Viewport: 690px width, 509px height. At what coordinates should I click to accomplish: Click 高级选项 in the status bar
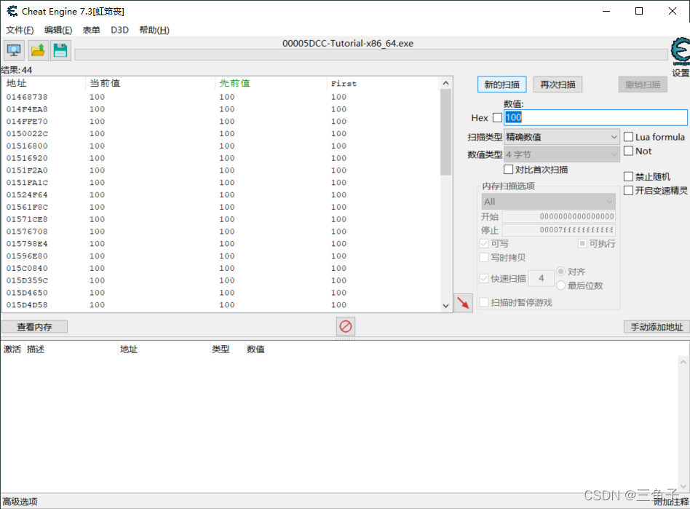point(20,502)
